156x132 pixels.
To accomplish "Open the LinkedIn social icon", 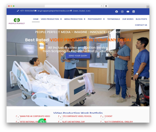I will coord(134,12).
